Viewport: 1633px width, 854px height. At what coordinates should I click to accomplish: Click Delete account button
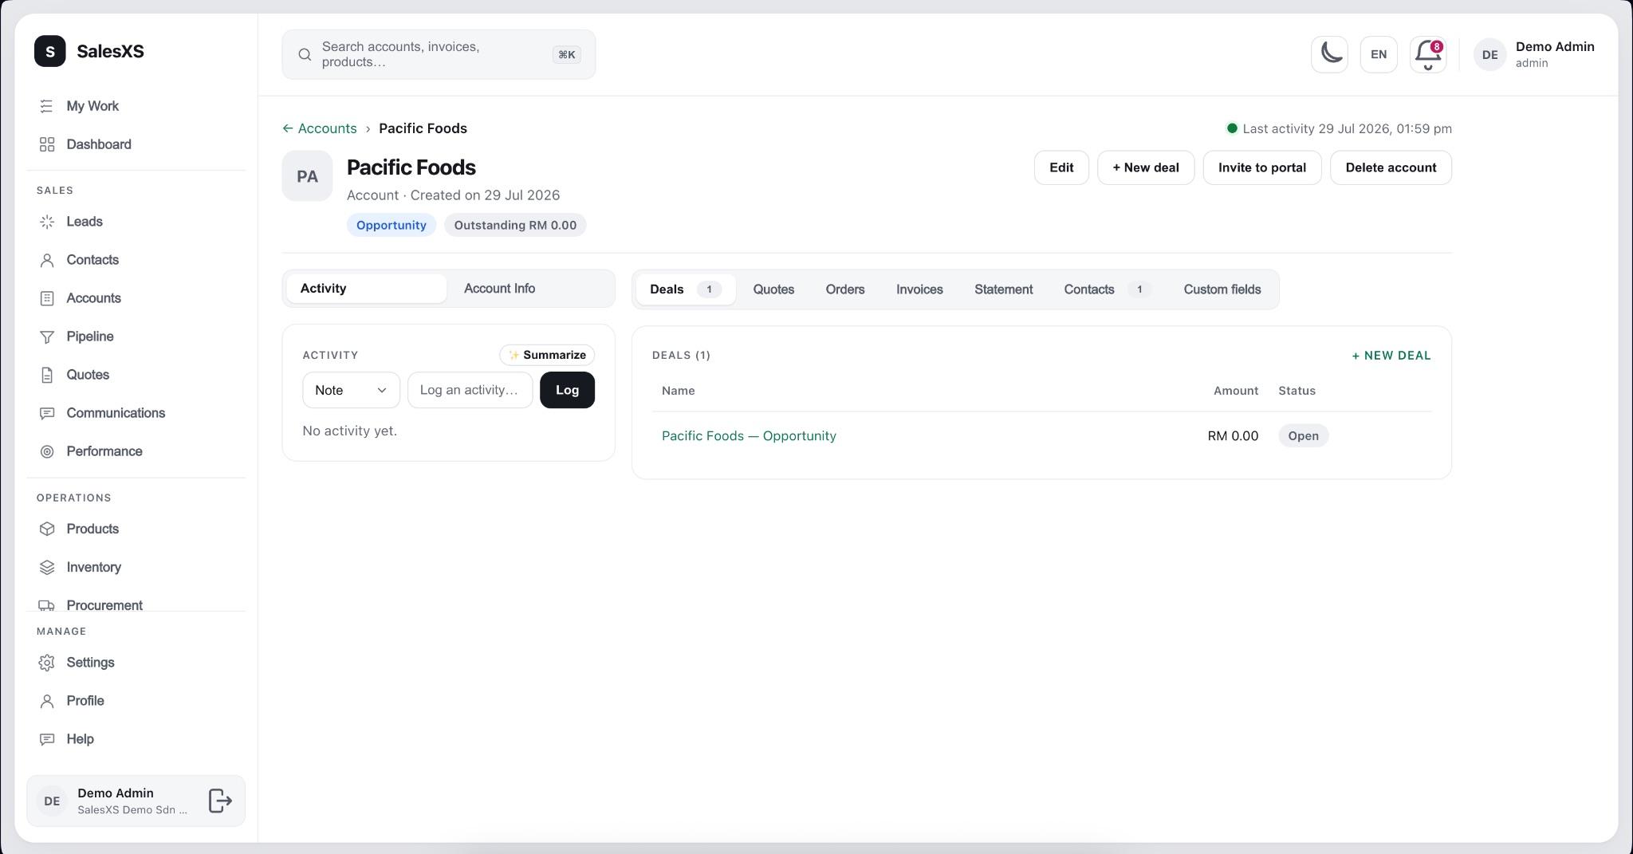point(1391,167)
